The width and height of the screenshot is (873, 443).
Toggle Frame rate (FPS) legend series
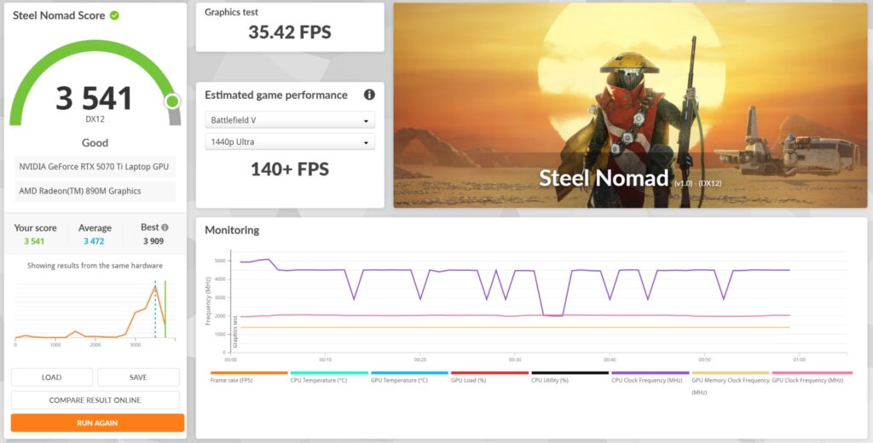pyautogui.click(x=249, y=378)
